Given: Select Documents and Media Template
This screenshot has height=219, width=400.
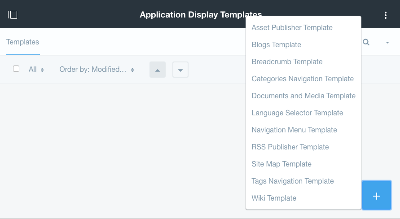Looking at the screenshot, I should pyautogui.click(x=303, y=96).
